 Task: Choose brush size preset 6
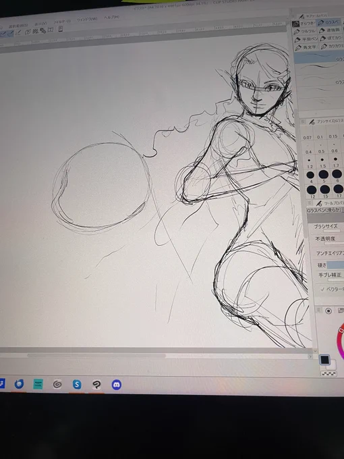[337, 175]
